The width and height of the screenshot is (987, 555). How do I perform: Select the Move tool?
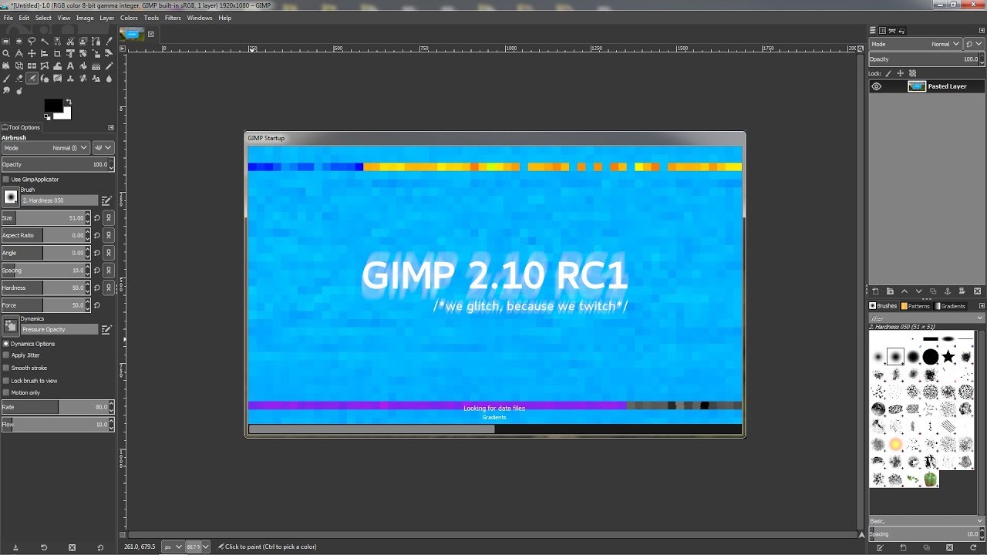click(32, 54)
